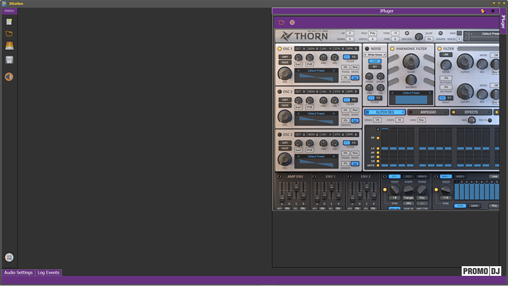Click the undo arrow beside the preset display

466,33
